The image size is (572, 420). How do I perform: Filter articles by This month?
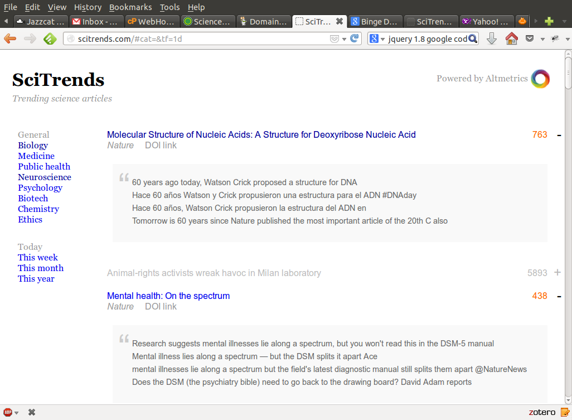pos(41,268)
